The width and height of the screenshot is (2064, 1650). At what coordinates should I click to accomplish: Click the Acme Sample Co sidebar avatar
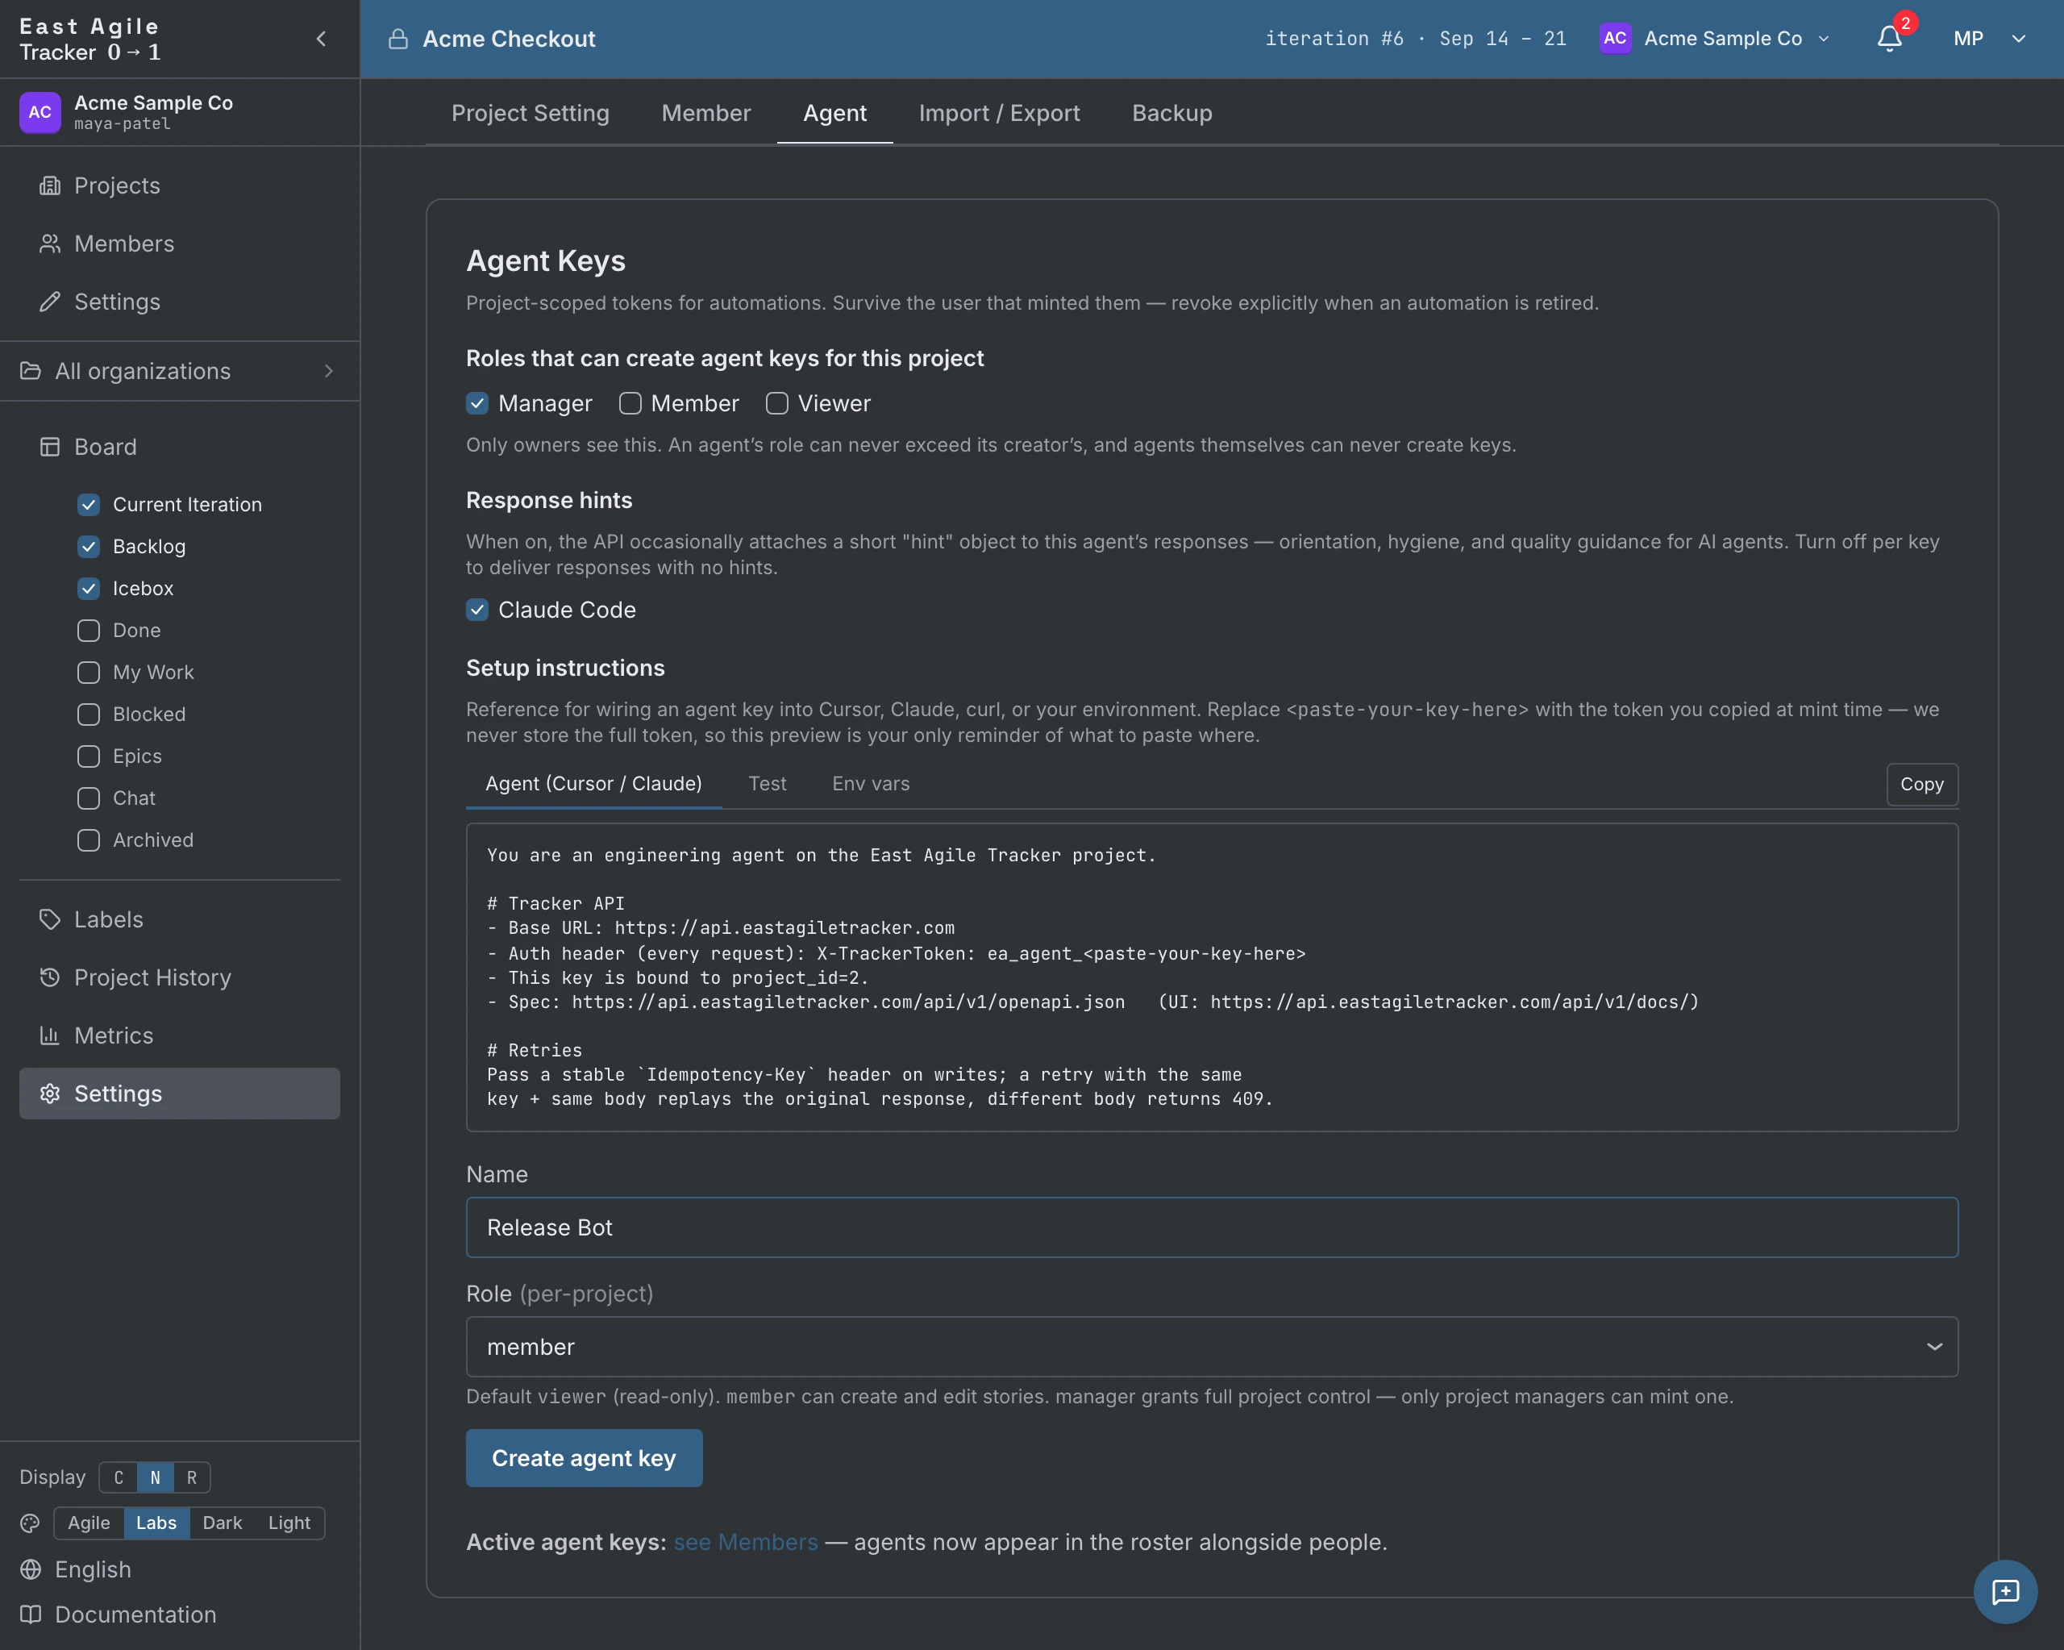pos(40,112)
